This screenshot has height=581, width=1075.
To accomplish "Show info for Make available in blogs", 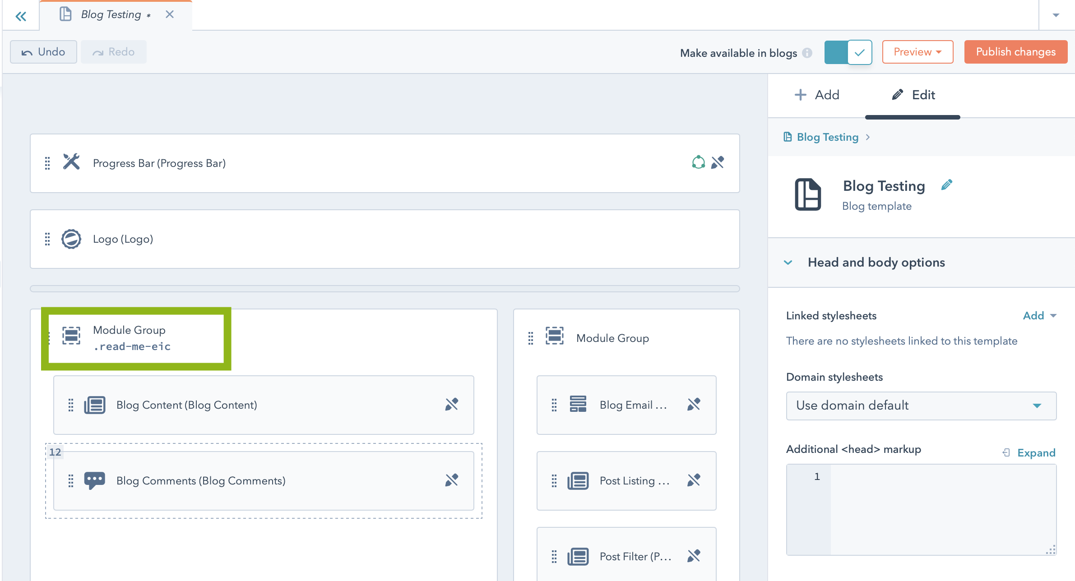I will pos(807,53).
